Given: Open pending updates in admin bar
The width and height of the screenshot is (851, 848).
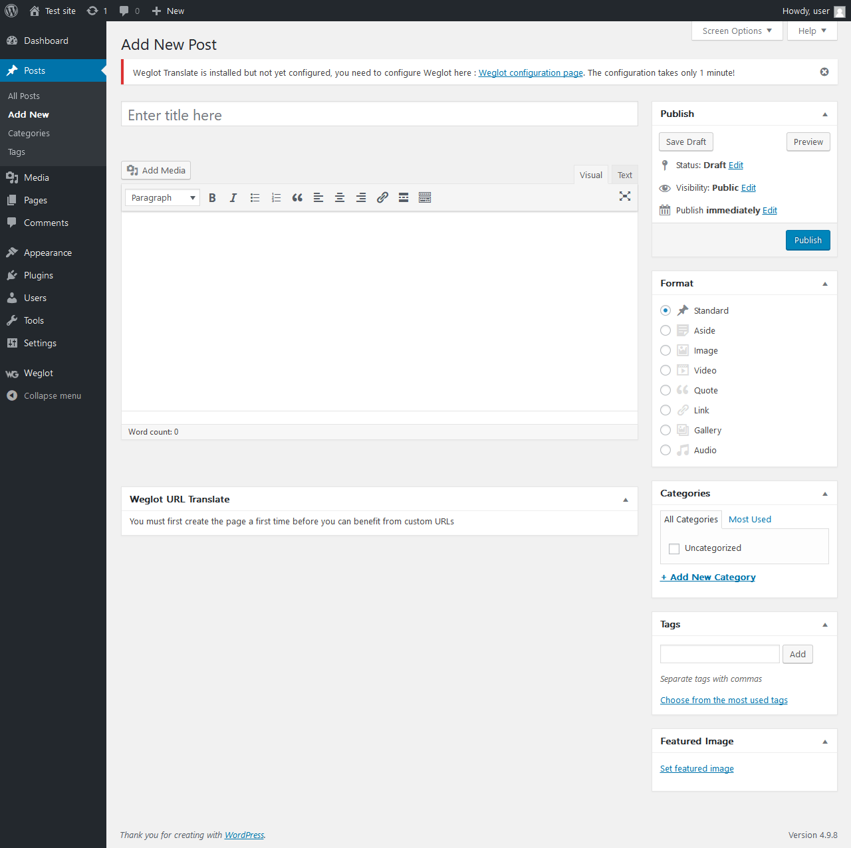Looking at the screenshot, I should coord(97,11).
